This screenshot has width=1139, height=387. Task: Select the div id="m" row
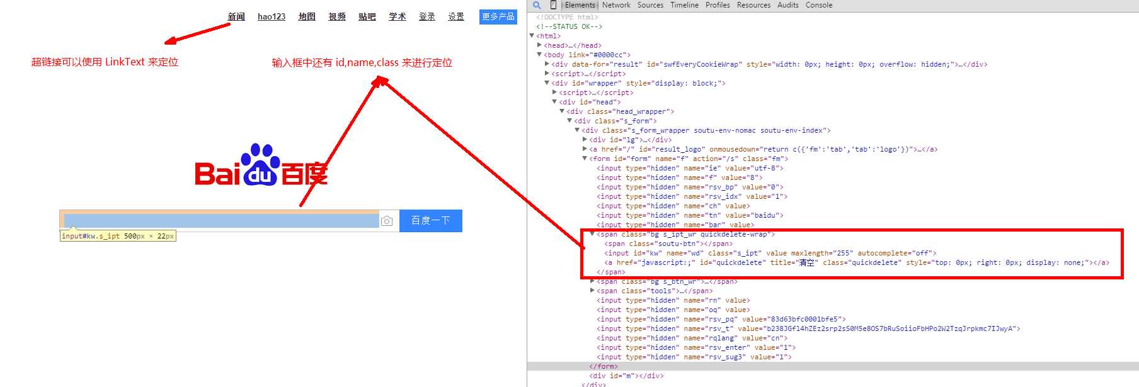point(626,376)
